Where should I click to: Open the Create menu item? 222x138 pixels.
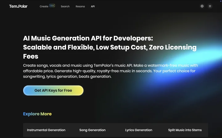coord(44,6)
